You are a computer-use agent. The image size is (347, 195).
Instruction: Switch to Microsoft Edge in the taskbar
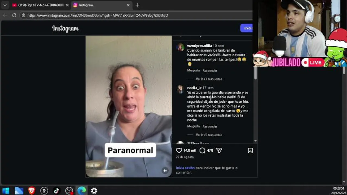(x=81, y=191)
